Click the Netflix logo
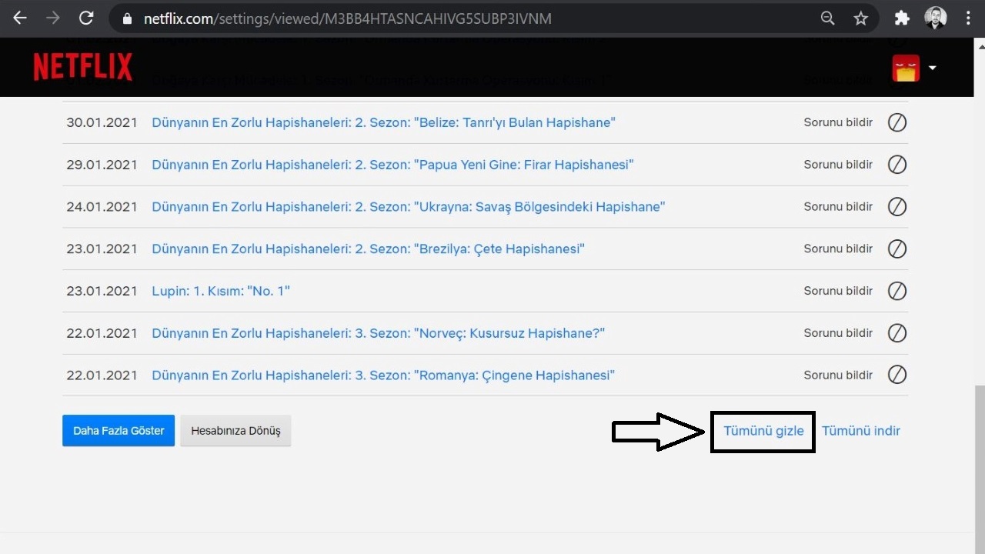The height and width of the screenshot is (554, 985). coord(82,67)
